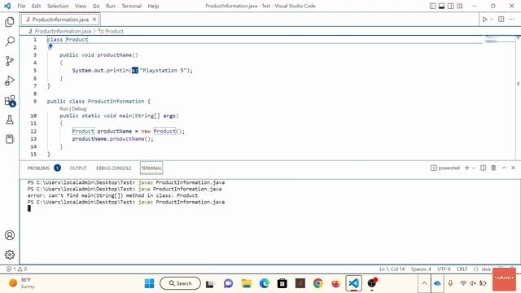Click Ln 1, Col 14 in status bar
This screenshot has height=293, width=521.
pos(392,269)
